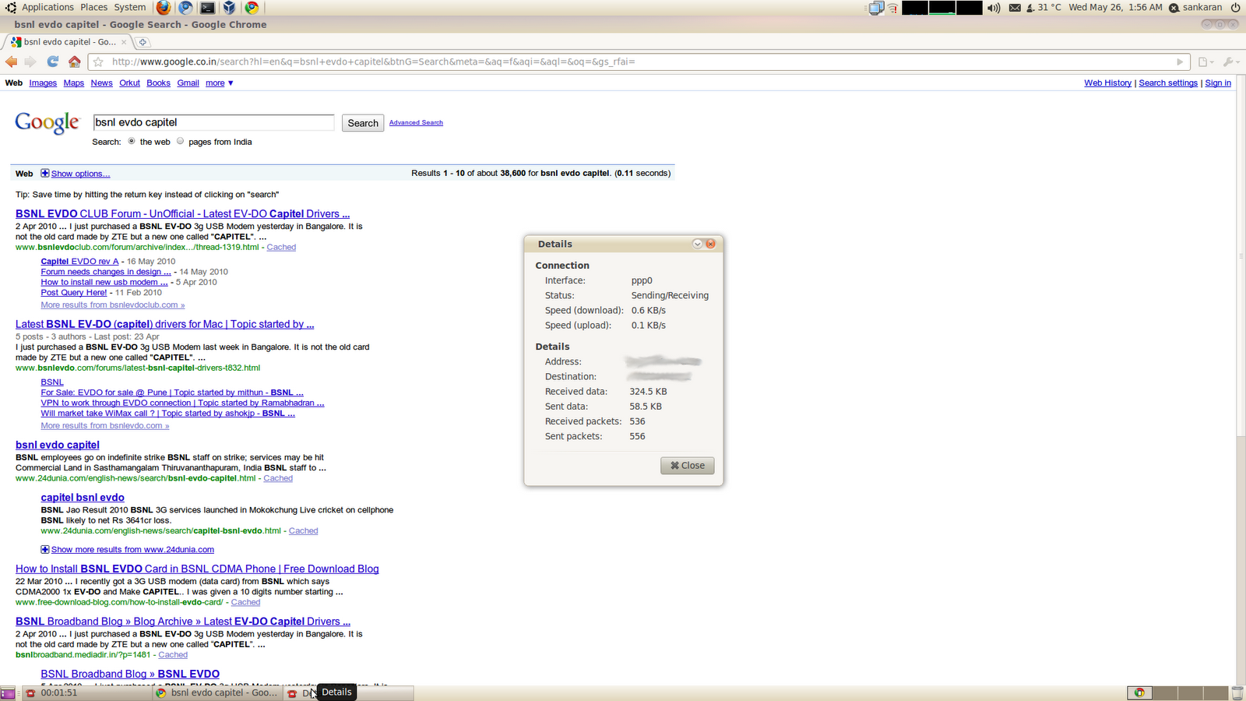
Task: Open the sankaran user menu
Action: point(1196,8)
